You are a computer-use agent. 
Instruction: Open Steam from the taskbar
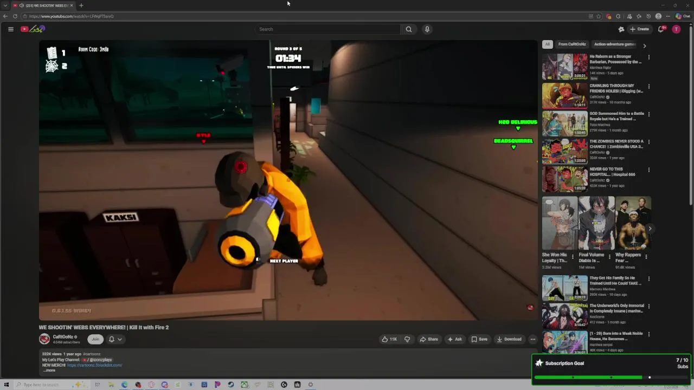pos(231,385)
